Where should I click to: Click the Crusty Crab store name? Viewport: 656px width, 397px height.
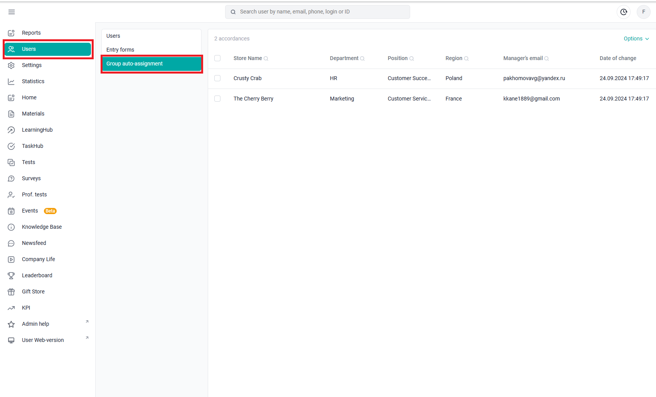pyautogui.click(x=247, y=78)
